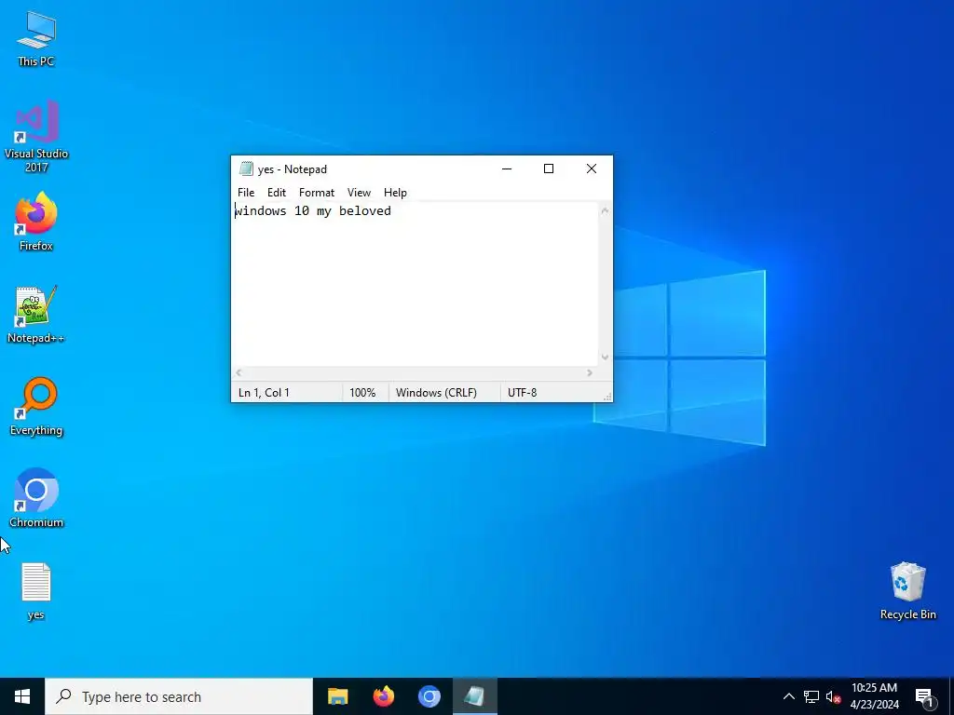This screenshot has width=954, height=715.
Task: Open the This PC desktop icon
Action: tap(36, 38)
